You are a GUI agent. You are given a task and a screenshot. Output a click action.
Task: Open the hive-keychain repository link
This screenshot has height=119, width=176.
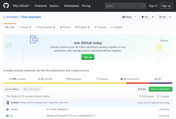click(x=31, y=17)
